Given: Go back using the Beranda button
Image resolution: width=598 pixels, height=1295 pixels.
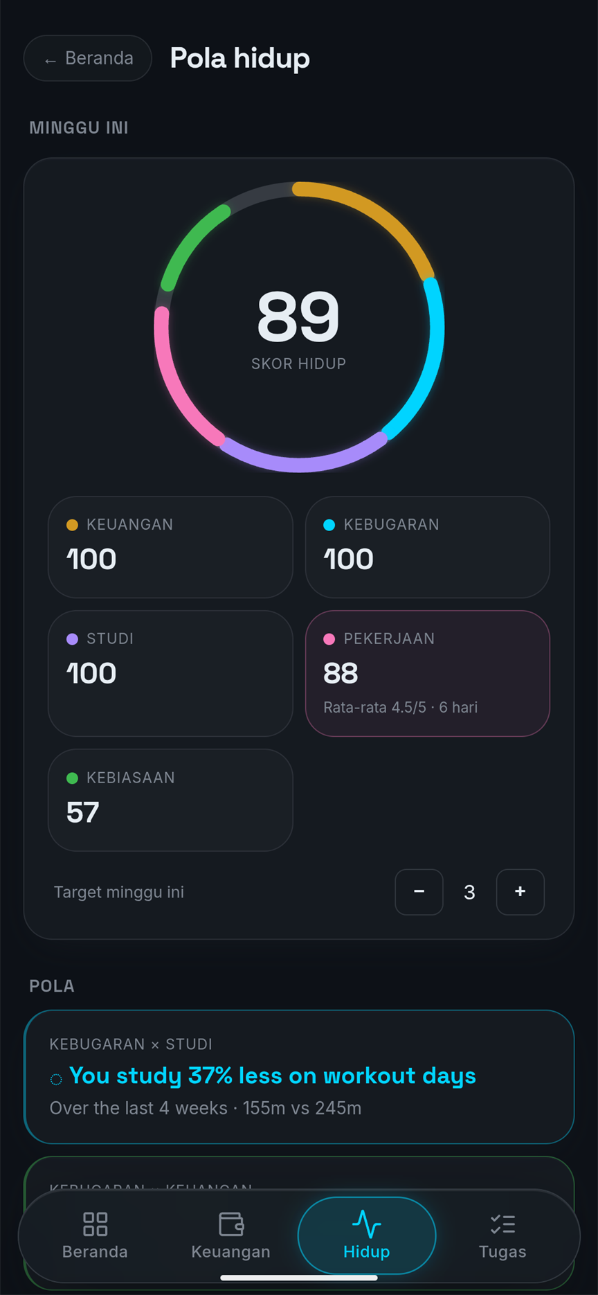Looking at the screenshot, I should tap(88, 58).
